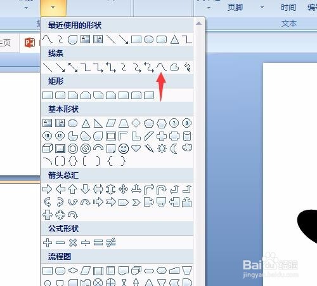
Task: Insert the No Symbol shape
Action: tap(86, 149)
